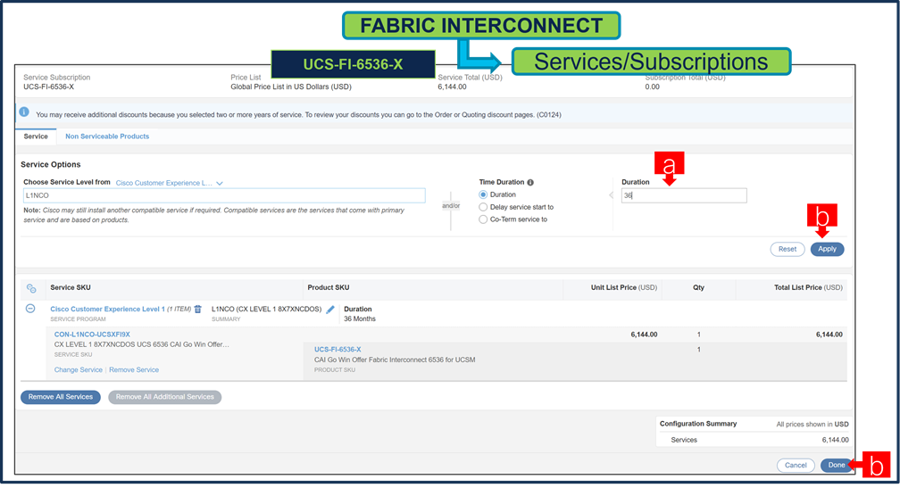The height and width of the screenshot is (496, 900).
Task: Click the Qty column header
Action: coord(698,288)
